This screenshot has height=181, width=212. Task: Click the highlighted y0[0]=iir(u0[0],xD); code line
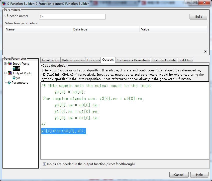pyautogui.click(x=63, y=131)
